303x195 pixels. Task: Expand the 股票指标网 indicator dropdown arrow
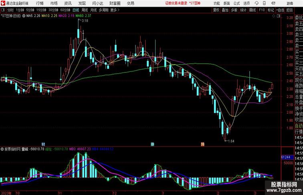2,149
